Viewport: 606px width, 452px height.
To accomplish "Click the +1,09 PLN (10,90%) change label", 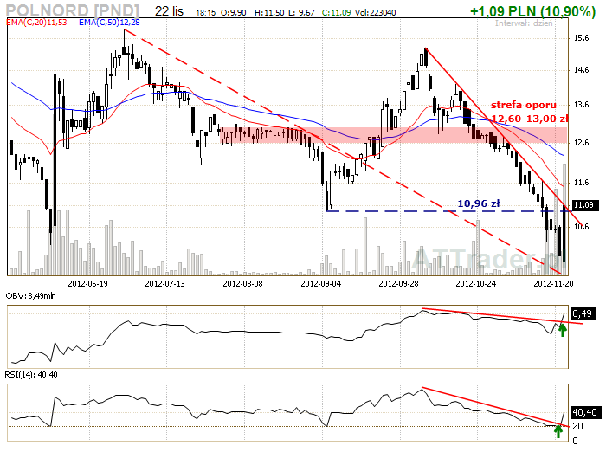I will tap(532, 11).
